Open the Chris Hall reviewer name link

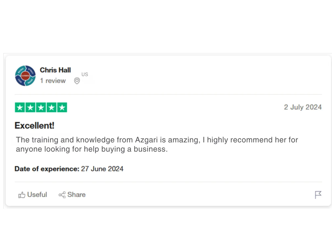(x=55, y=70)
